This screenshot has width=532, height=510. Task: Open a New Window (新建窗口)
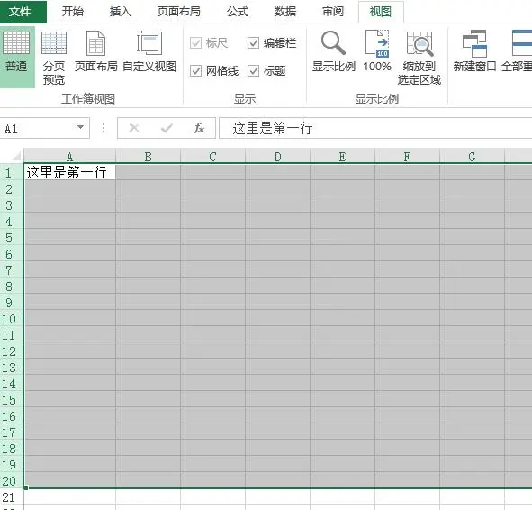[474, 51]
